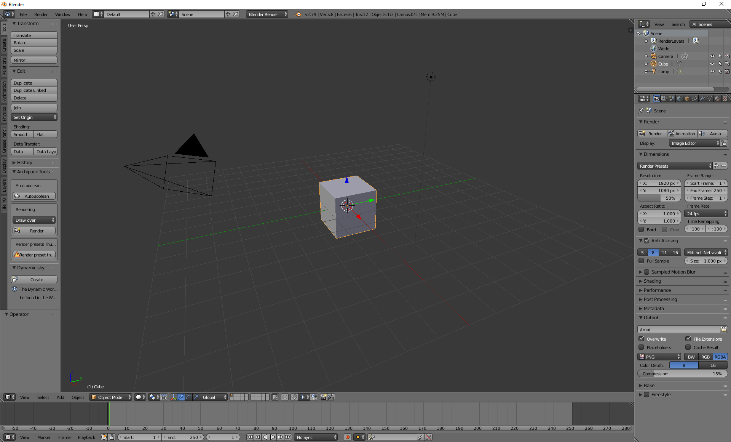Open the Image Editor display dropdown
The image size is (731, 442).
tap(694, 143)
